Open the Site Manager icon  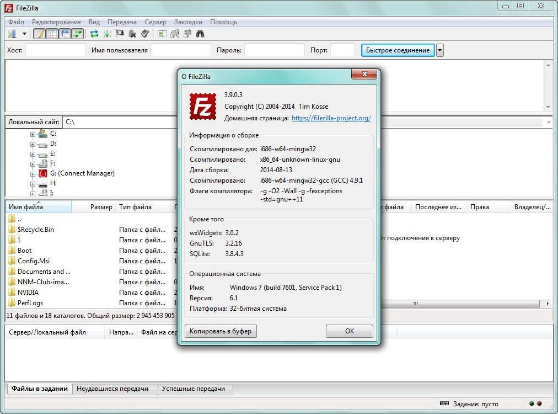[13, 34]
